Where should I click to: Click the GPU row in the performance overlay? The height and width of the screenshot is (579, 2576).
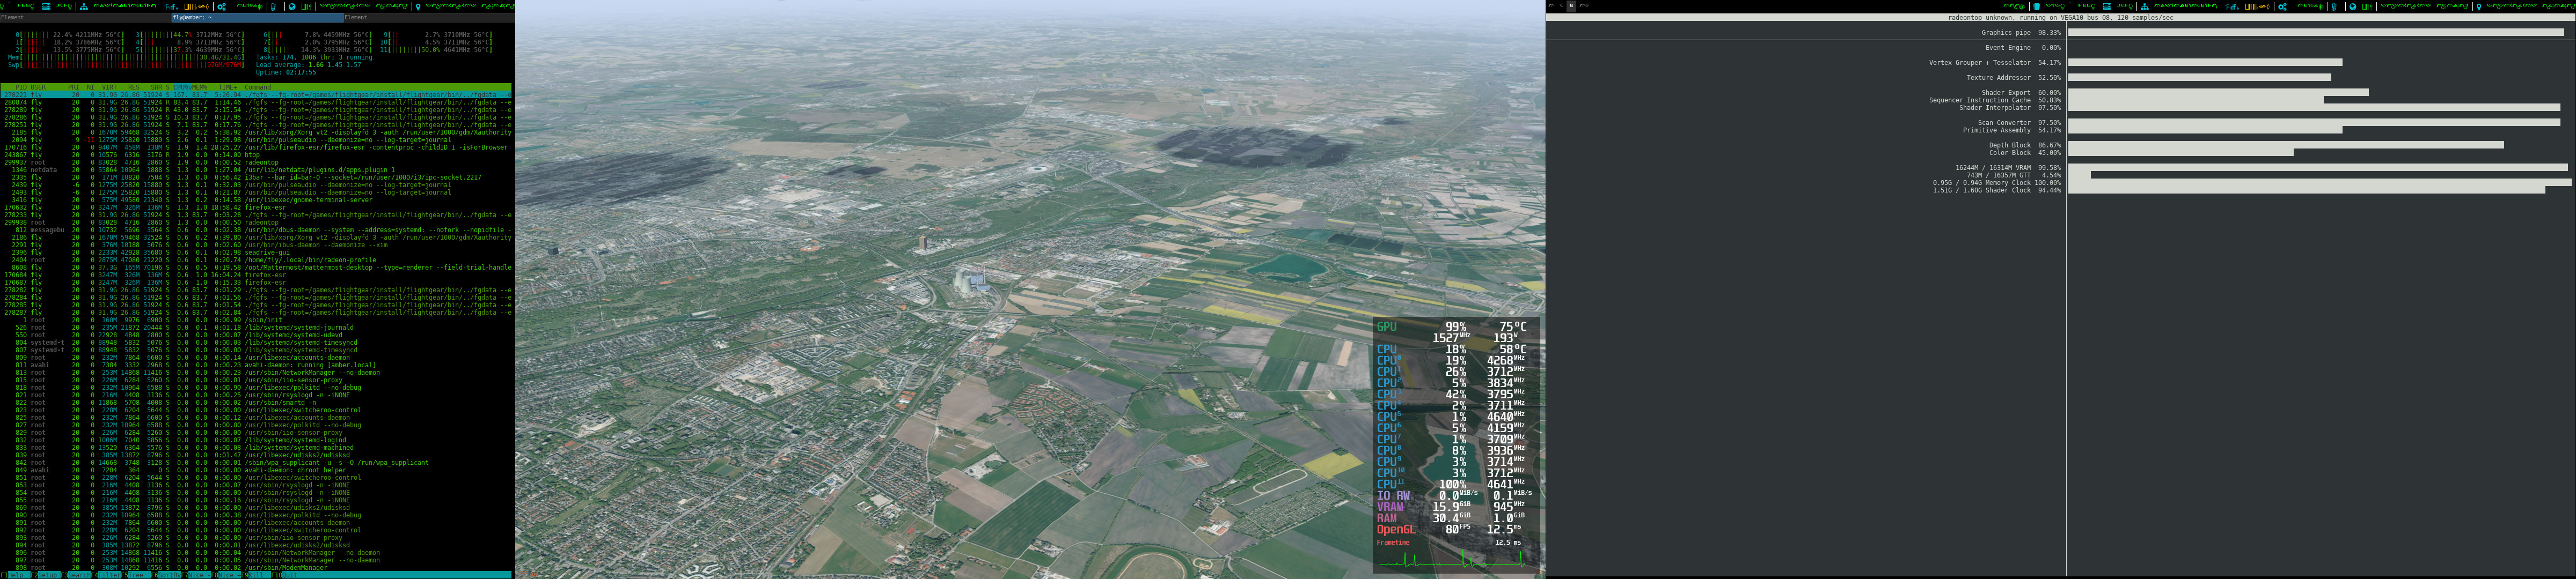click(x=1452, y=326)
